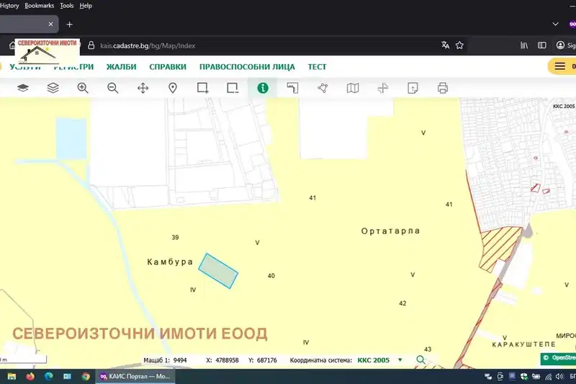
Task: Open the volume speaker tray icon
Action: click(559, 376)
